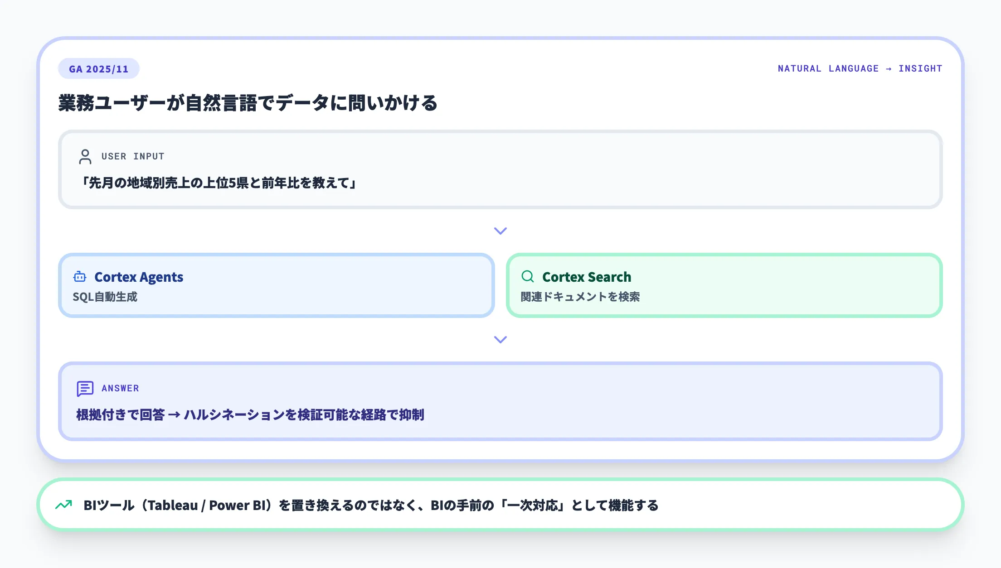
Task: Click the ANSWER label
Action: point(120,388)
